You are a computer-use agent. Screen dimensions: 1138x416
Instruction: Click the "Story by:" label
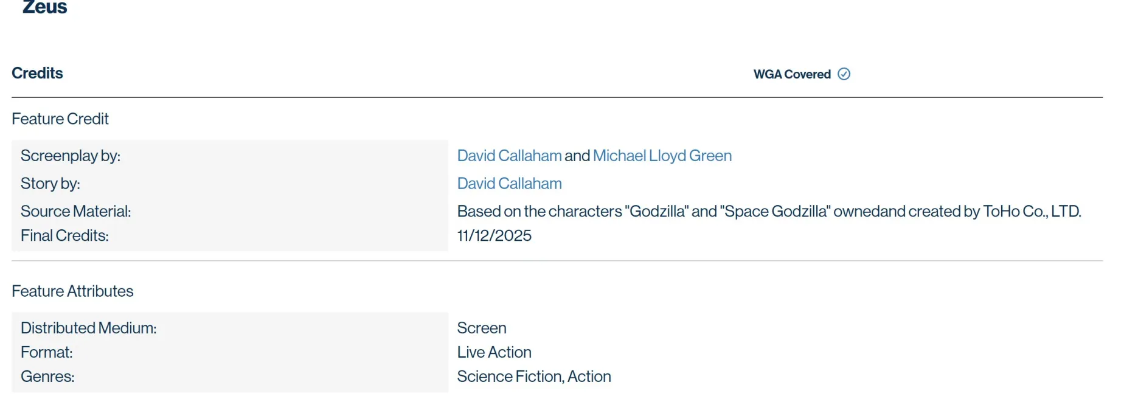point(50,184)
